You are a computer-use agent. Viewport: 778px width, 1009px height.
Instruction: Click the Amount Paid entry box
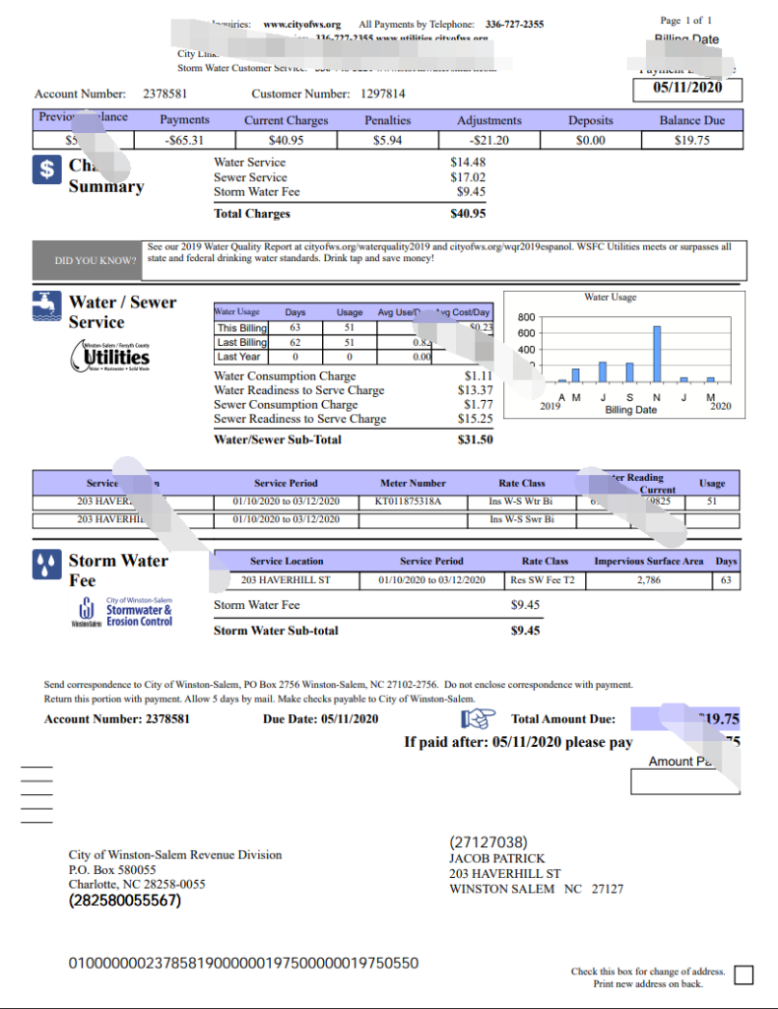point(684,781)
